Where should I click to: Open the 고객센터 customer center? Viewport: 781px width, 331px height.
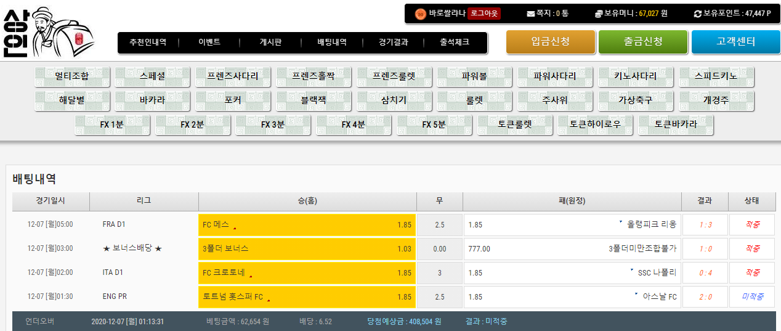coord(735,42)
